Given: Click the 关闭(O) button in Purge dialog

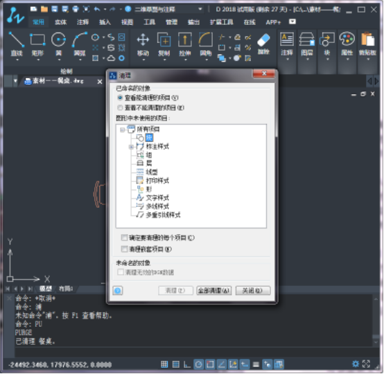Looking at the screenshot, I should (x=253, y=290).
